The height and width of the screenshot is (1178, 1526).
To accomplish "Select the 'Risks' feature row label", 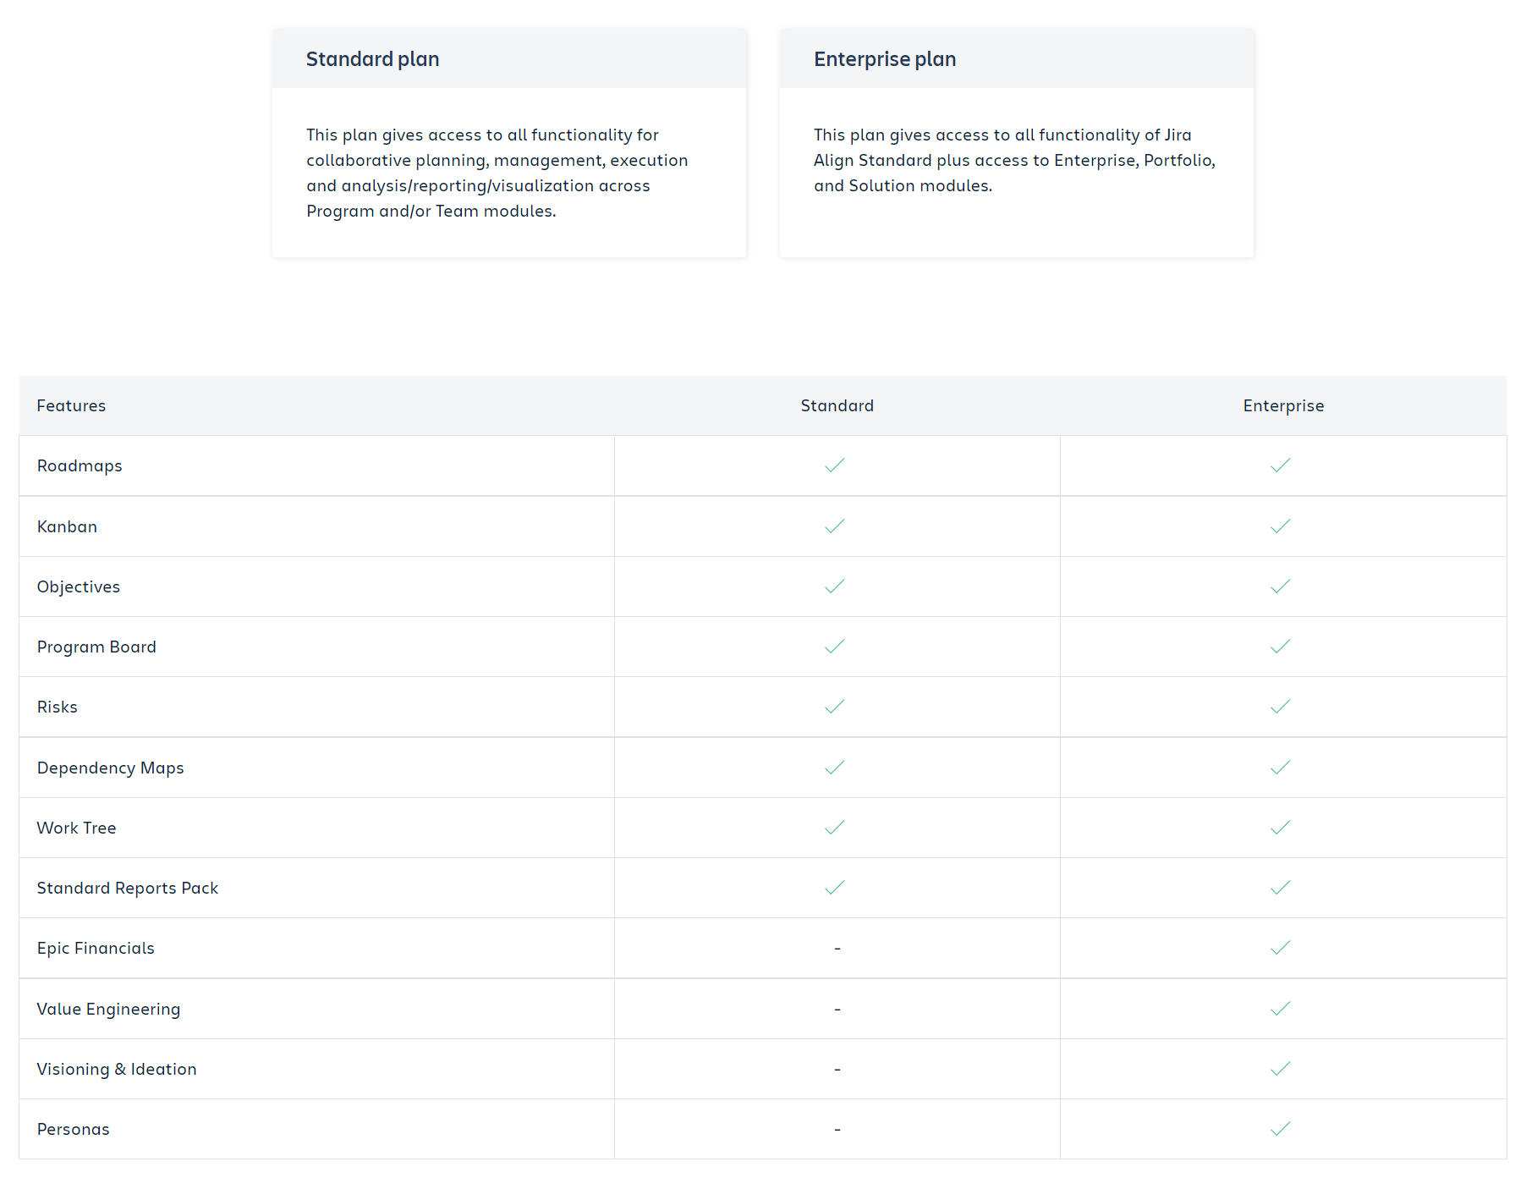I will pyautogui.click(x=57, y=707).
